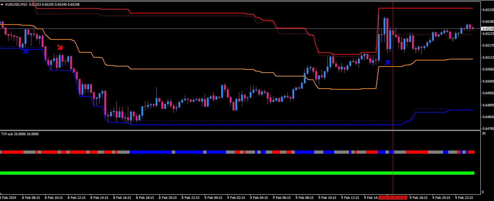Click the blue up-arrow near 8 Feb 08:15
494x201 pixels.
[x=25, y=51]
